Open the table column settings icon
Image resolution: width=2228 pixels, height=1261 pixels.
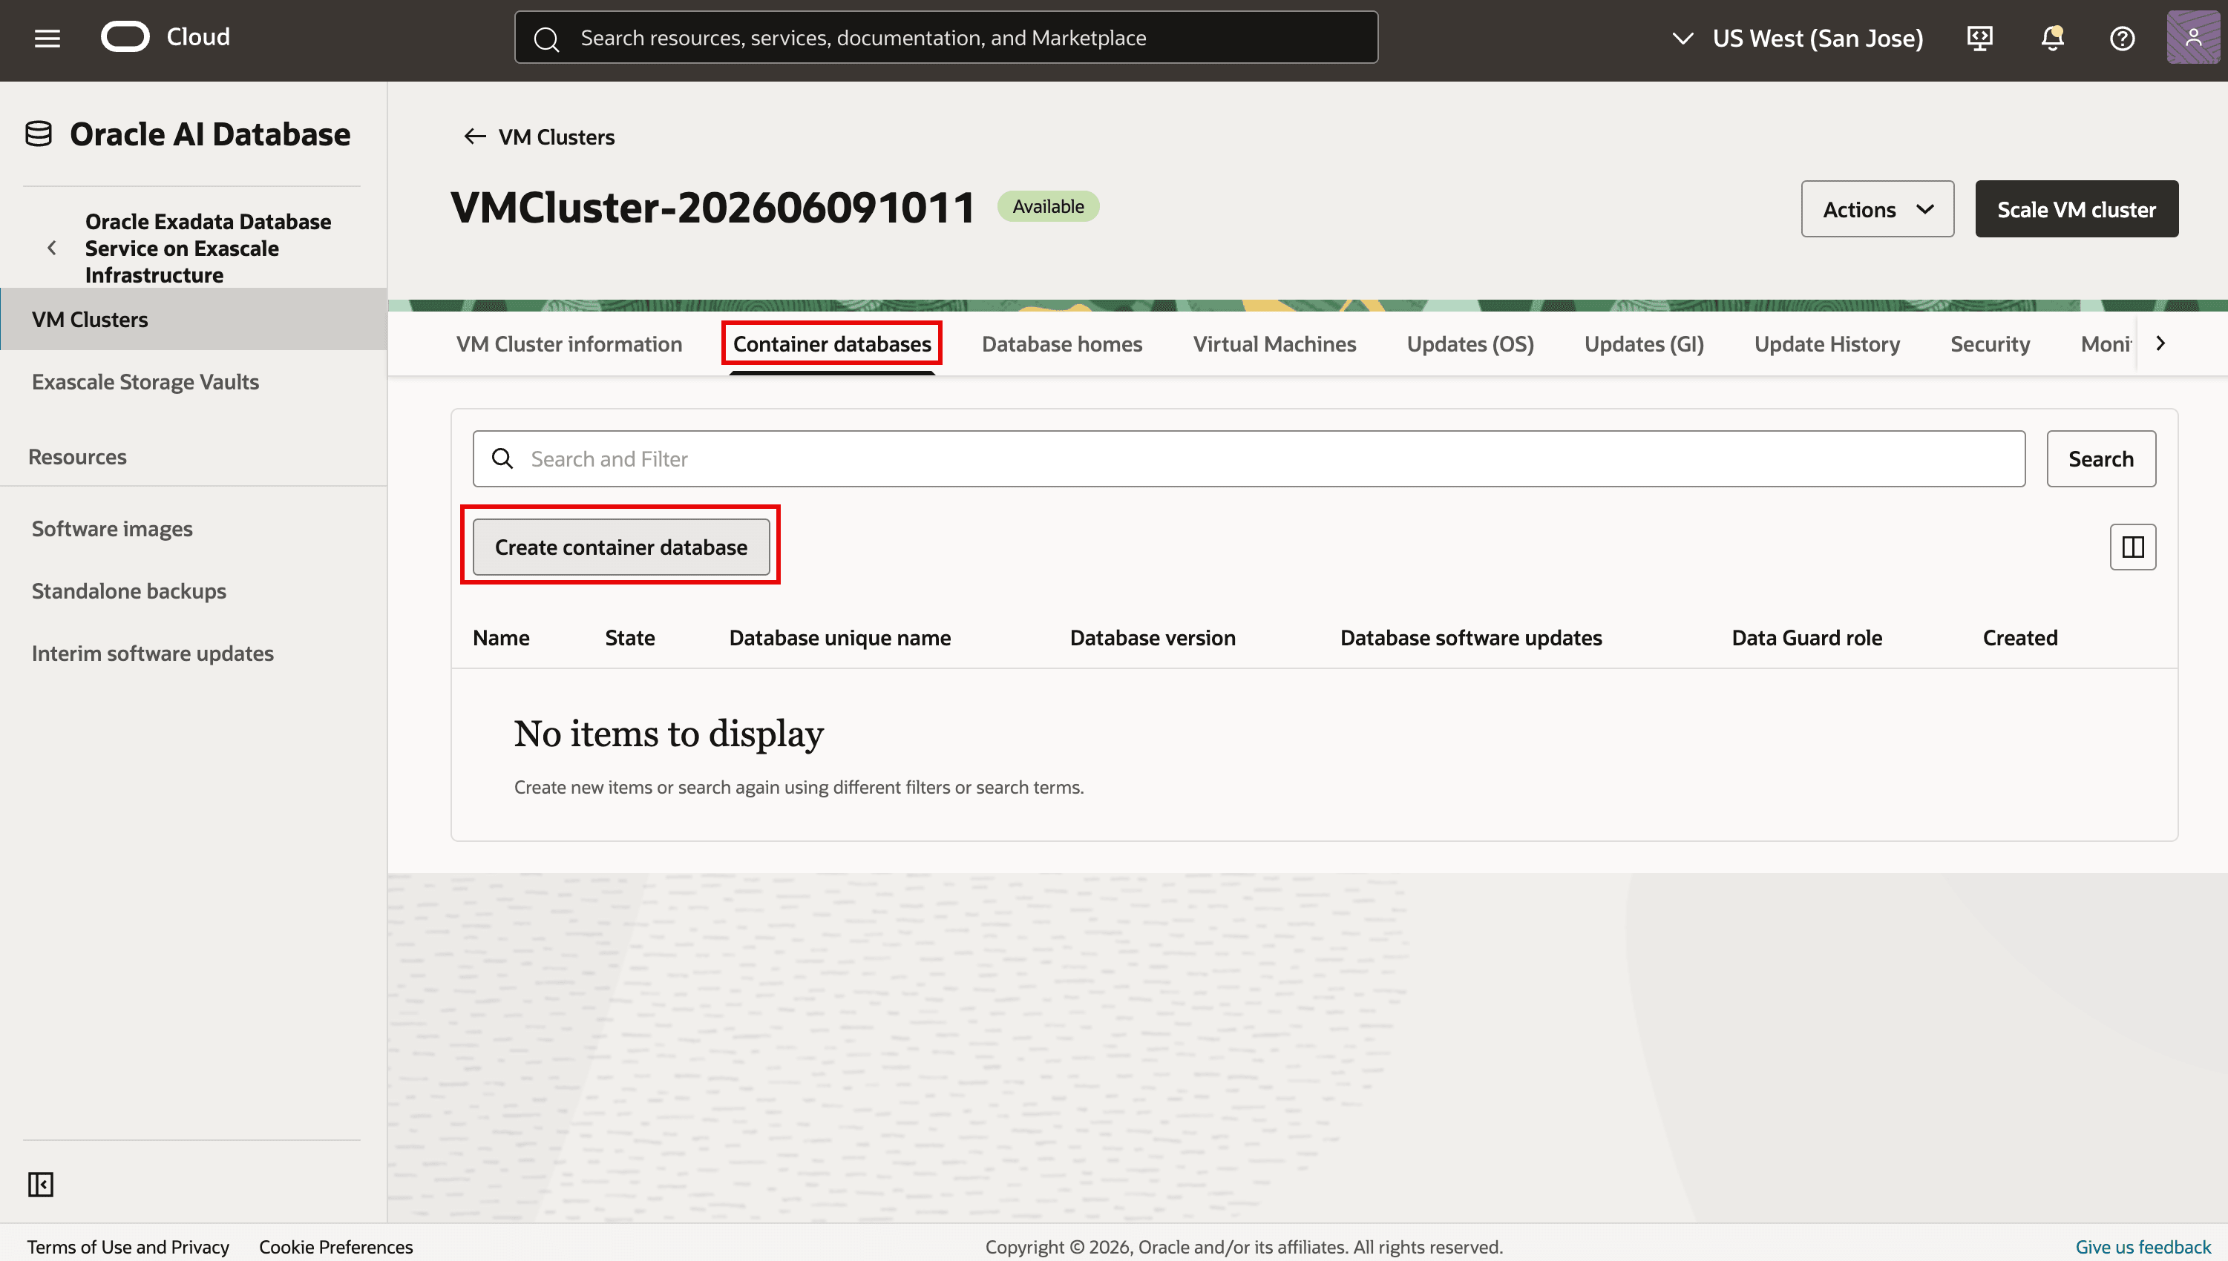pyautogui.click(x=2133, y=547)
